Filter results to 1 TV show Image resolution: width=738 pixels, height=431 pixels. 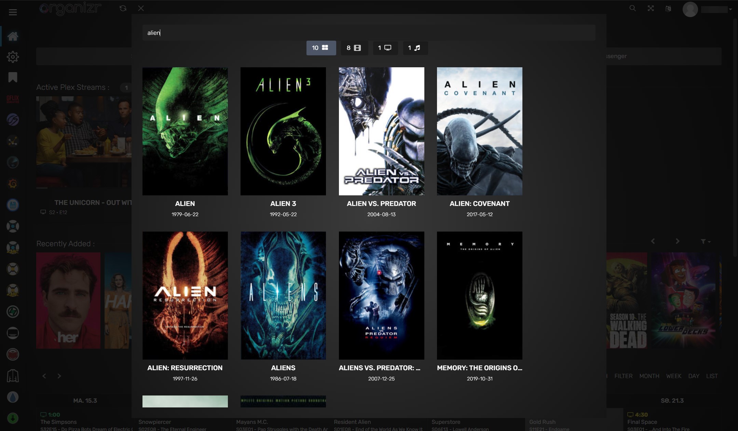pos(385,48)
